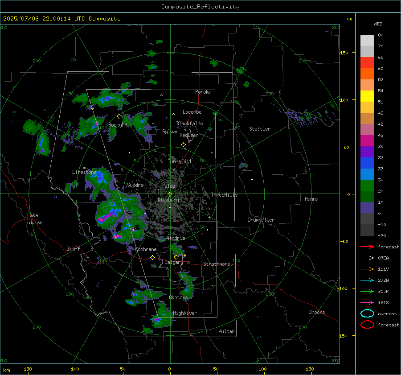
Task: Click yellow diamond marker below Cochrane
Action: (x=153, y=258)
